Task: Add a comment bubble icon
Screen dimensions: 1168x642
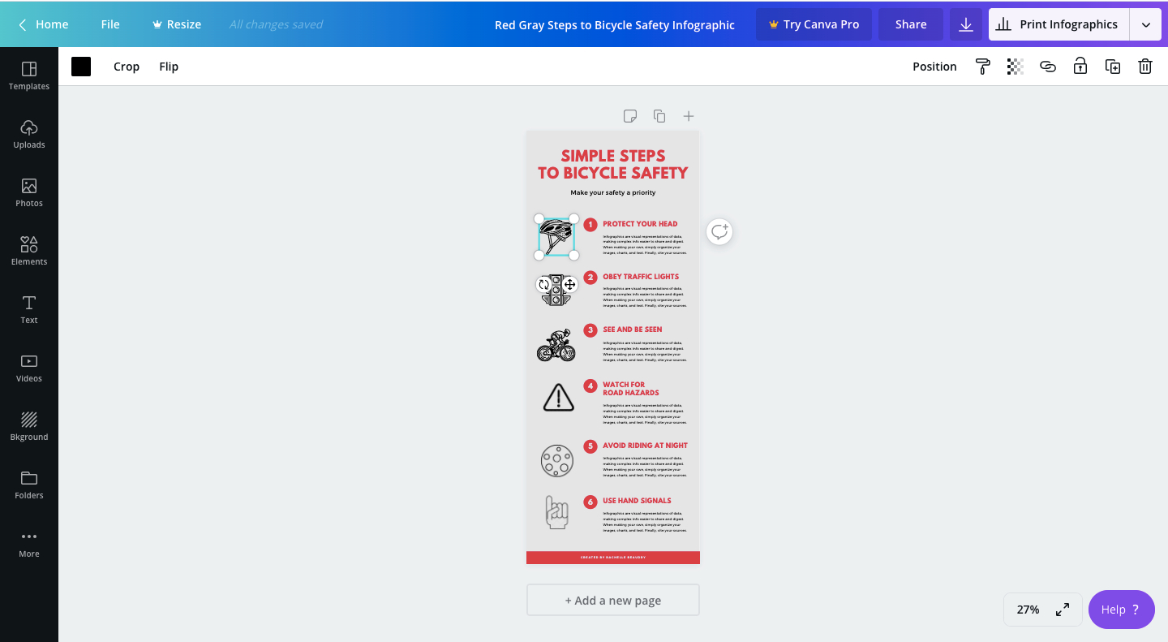Action: coord(719,232)
